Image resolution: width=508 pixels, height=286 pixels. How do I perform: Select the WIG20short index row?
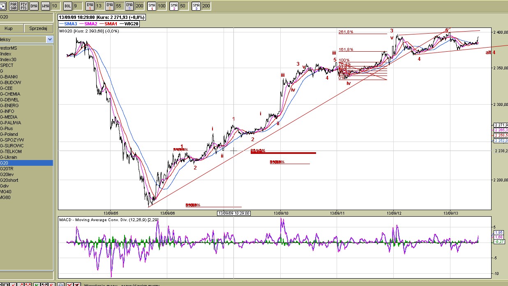(x=26, y=180)
